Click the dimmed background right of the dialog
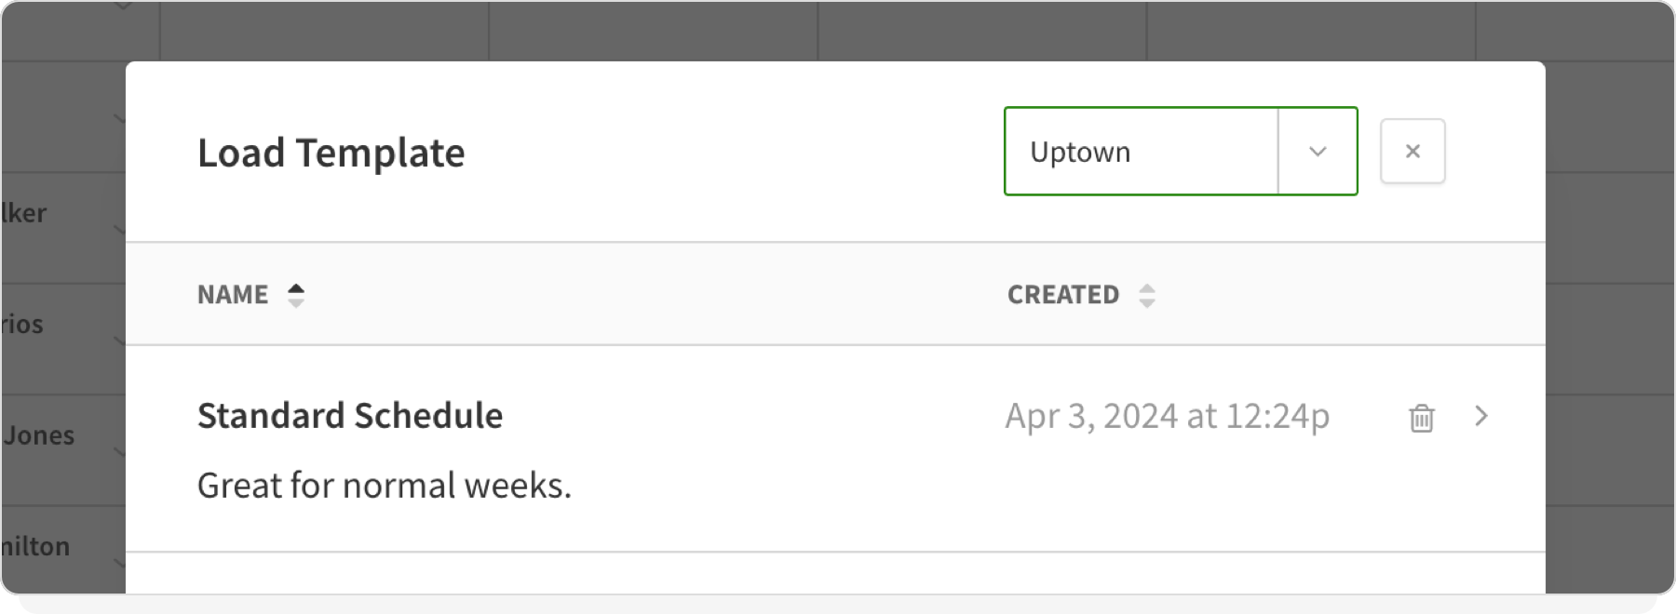This screenshot has height=614, width=1676. coord(1609,326)
